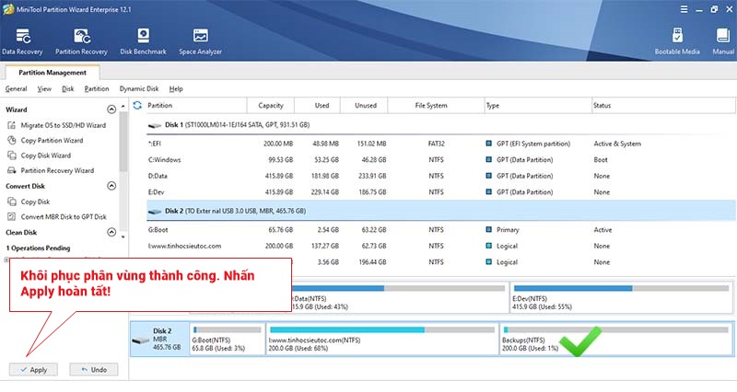Viewport: 737px width, 392px height.
Task: Select Disk 2 MBR block in disk map
Action: pos(159,339)
